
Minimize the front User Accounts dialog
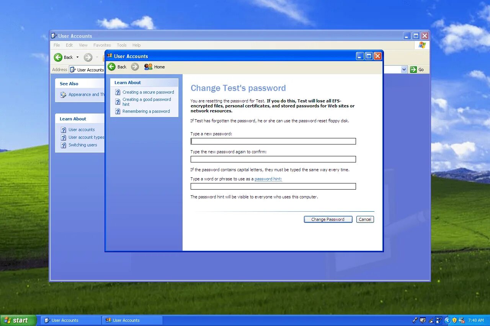[360, 56]
